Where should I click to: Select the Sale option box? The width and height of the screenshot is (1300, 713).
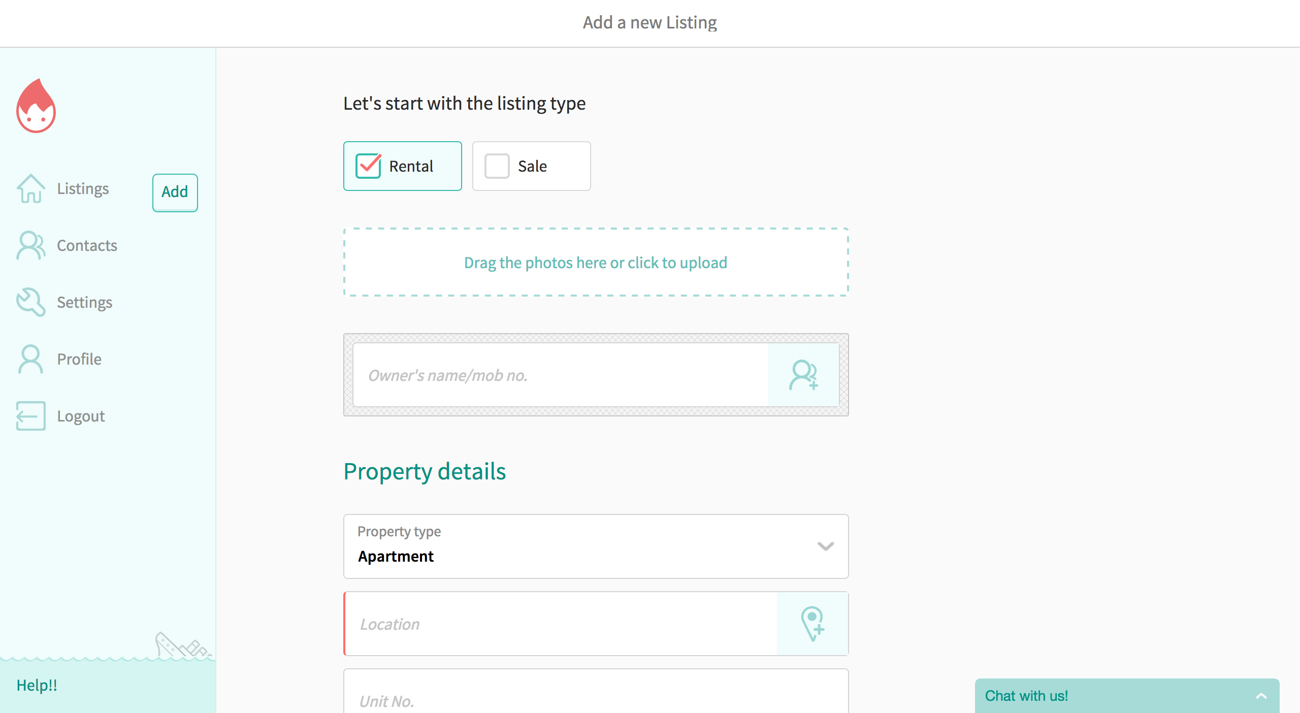[532, 166]
